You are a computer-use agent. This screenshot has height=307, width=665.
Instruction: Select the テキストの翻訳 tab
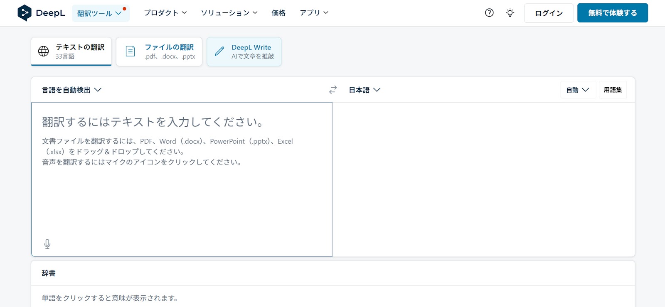[71, 52]
